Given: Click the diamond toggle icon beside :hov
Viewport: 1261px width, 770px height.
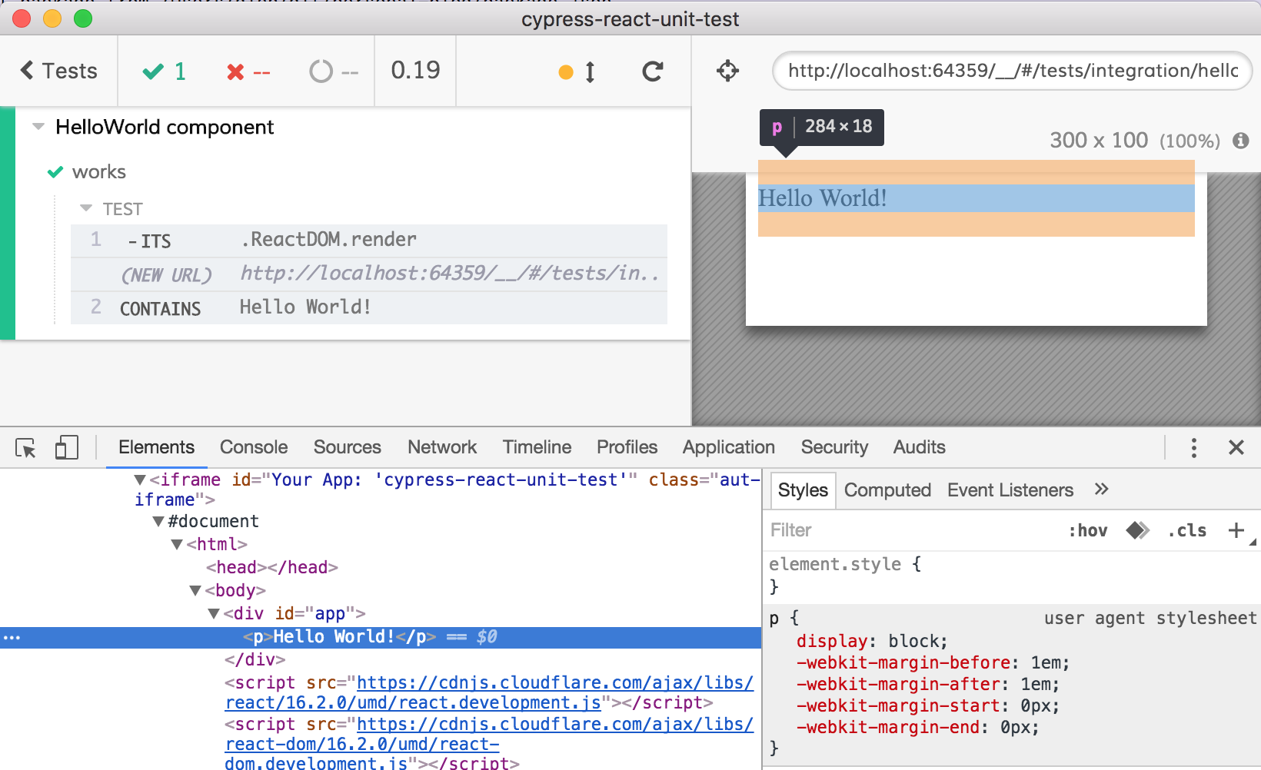Looking at the screenshot, I should [1137, 530].
